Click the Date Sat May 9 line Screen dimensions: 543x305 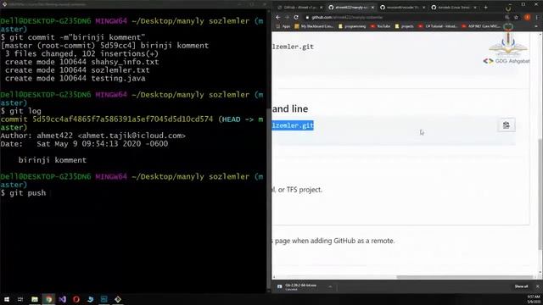tap(84, 144)
